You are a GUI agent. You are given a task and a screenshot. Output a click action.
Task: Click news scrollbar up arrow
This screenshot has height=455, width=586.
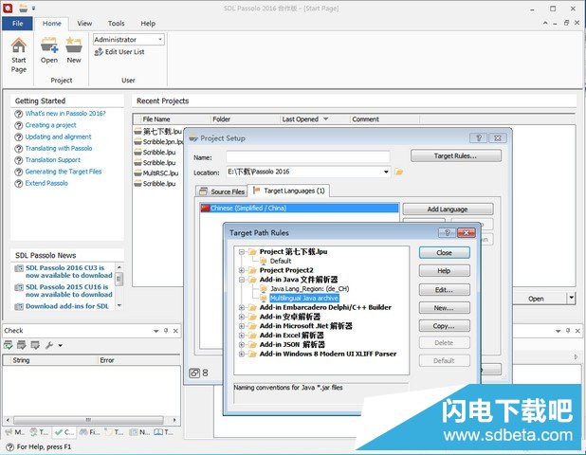click(x=119, y=267)
